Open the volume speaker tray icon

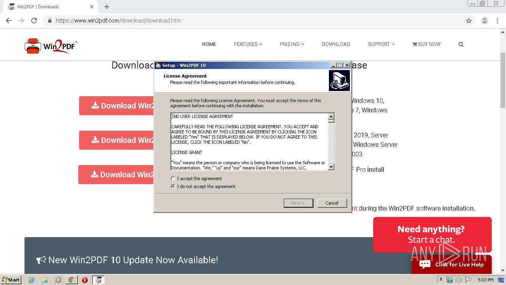point(459,280)
